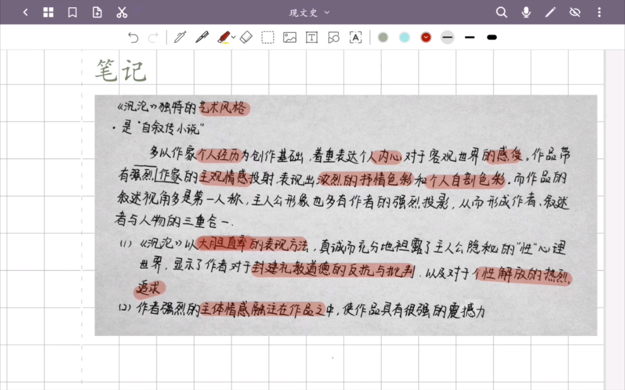Image resolution: width=625 pixels, height=390 pixels.
Task: Open the page grid overview
Action: click(48, 12)
